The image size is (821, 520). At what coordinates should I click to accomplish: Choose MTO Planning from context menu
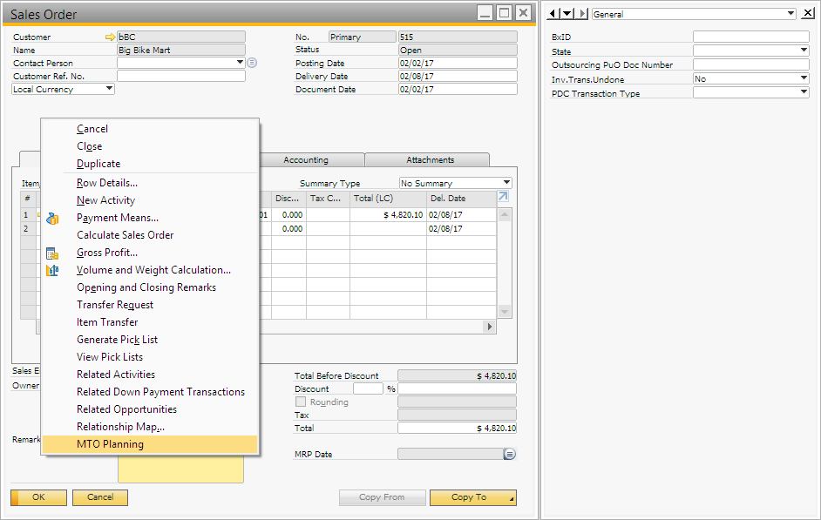110,444
